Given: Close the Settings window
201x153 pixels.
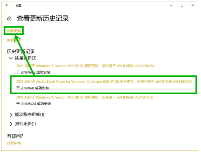Looking at the screenshot, I should click(193, 5).
